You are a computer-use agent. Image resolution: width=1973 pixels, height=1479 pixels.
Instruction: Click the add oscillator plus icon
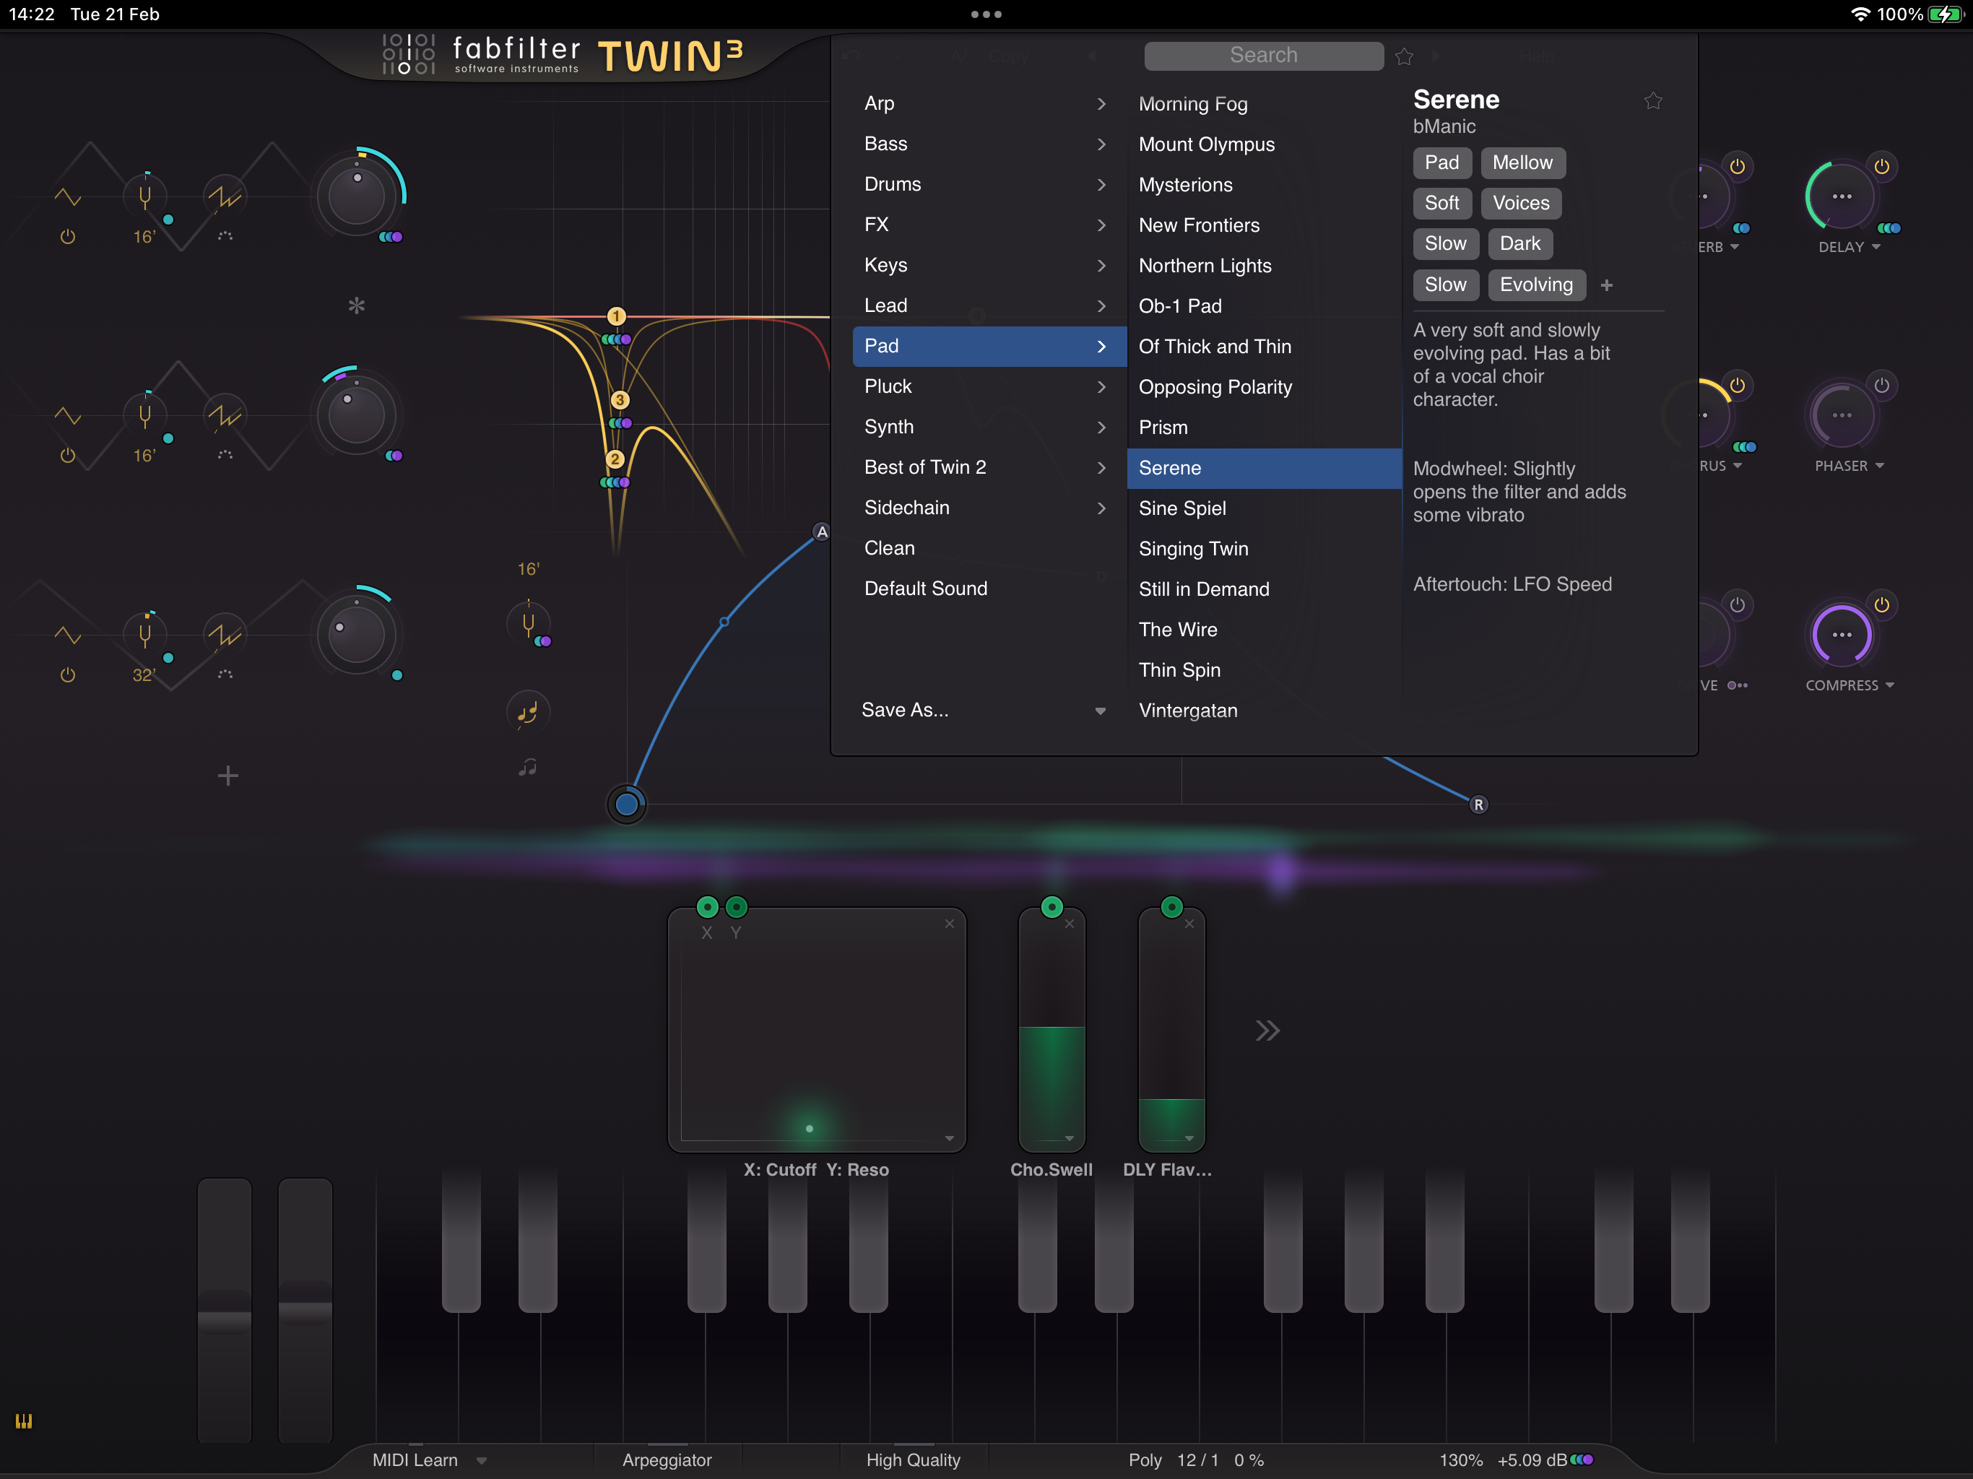pyautogui.click(x=227, y=775)
